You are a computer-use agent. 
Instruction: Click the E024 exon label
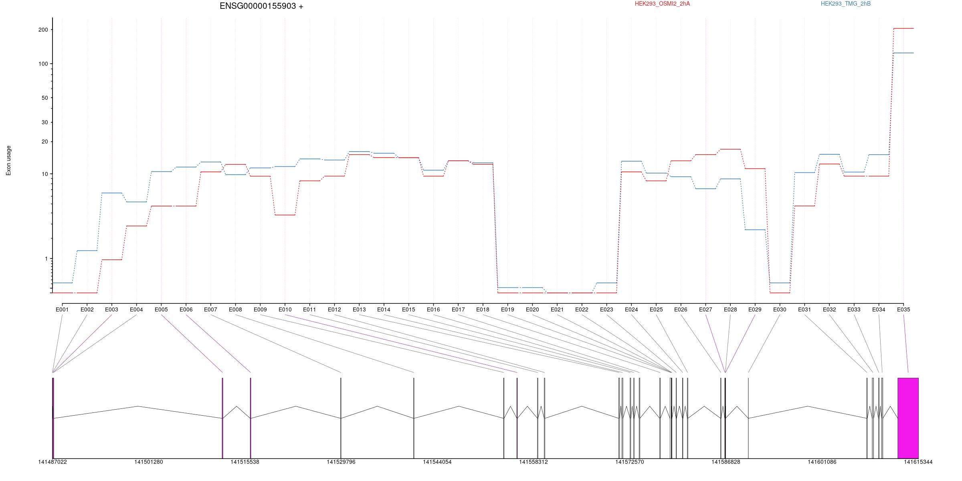point(631,309)
